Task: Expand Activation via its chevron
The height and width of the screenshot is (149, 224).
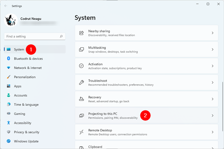Action: pyautogui.click(x=213, y=66)
